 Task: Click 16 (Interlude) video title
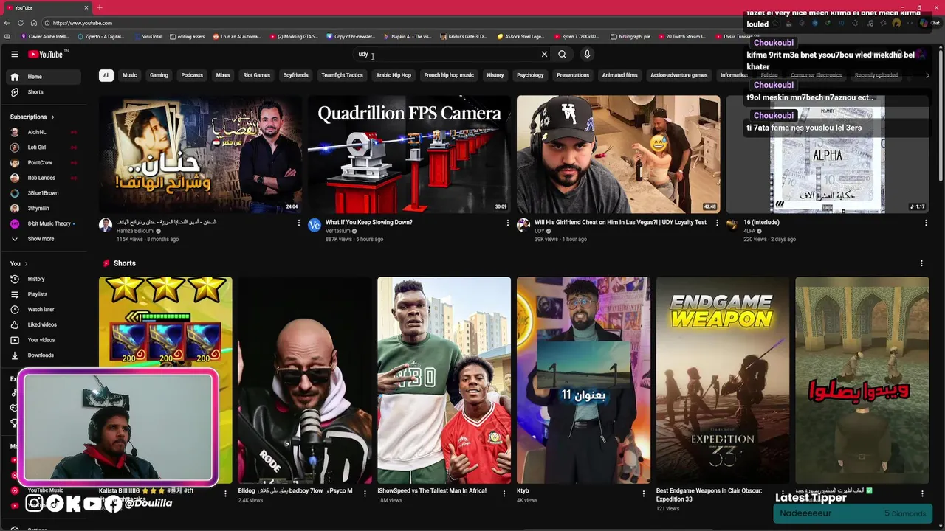[x=761, y=222]
